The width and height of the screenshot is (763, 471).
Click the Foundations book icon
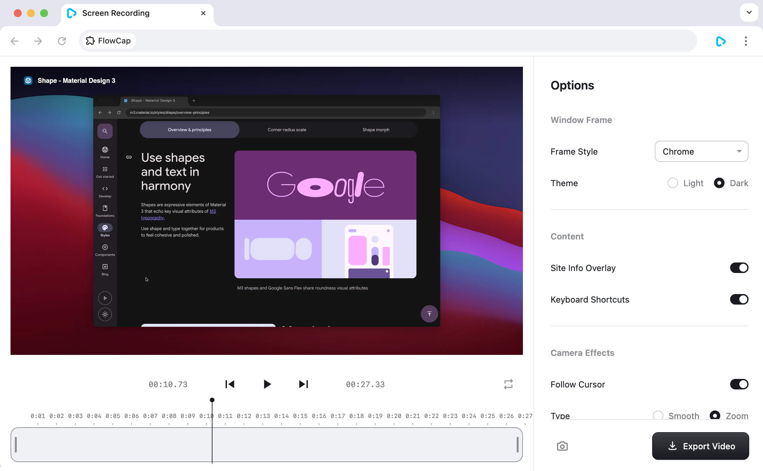(105, 208)
